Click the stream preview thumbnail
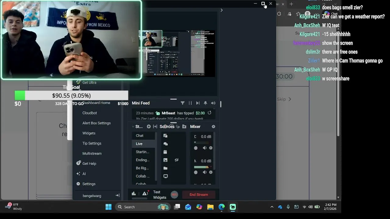The width and height of the screenshot is (390, 219). click(177, 53)
